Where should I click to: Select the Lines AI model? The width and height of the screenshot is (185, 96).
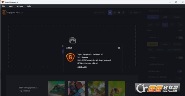pos(165,44)
